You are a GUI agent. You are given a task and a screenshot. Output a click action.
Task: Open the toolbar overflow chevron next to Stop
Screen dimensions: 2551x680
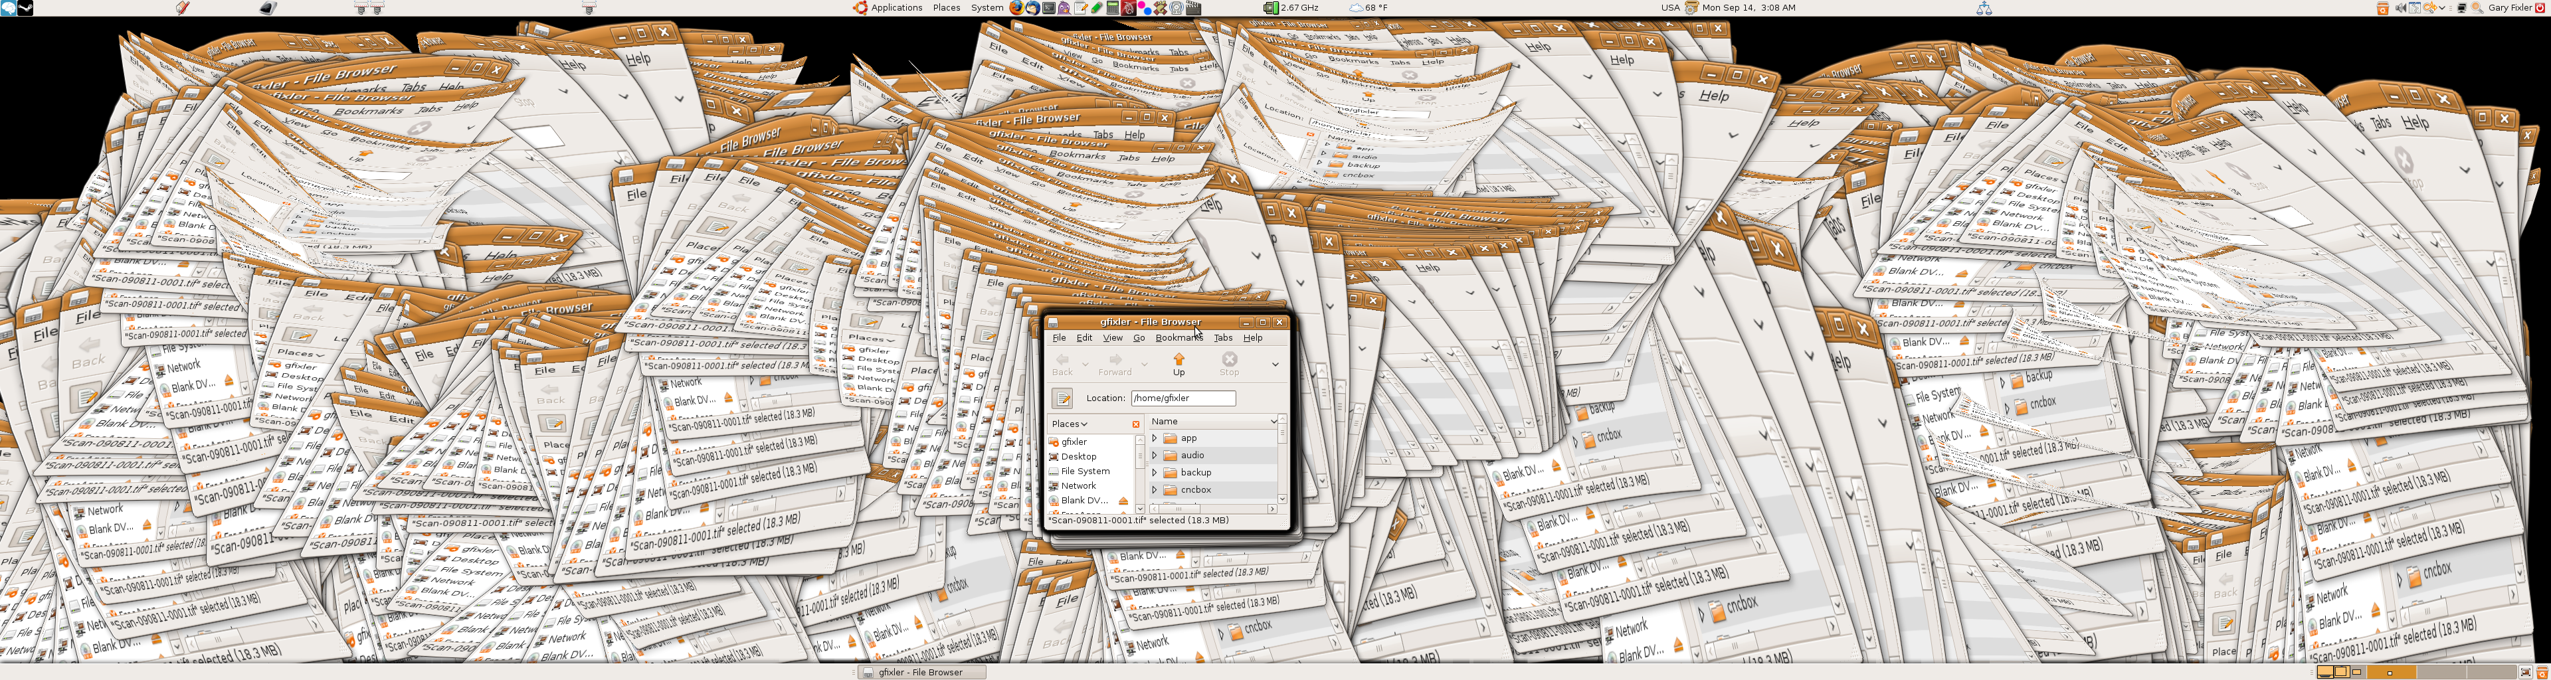[x=1275, y=365]
